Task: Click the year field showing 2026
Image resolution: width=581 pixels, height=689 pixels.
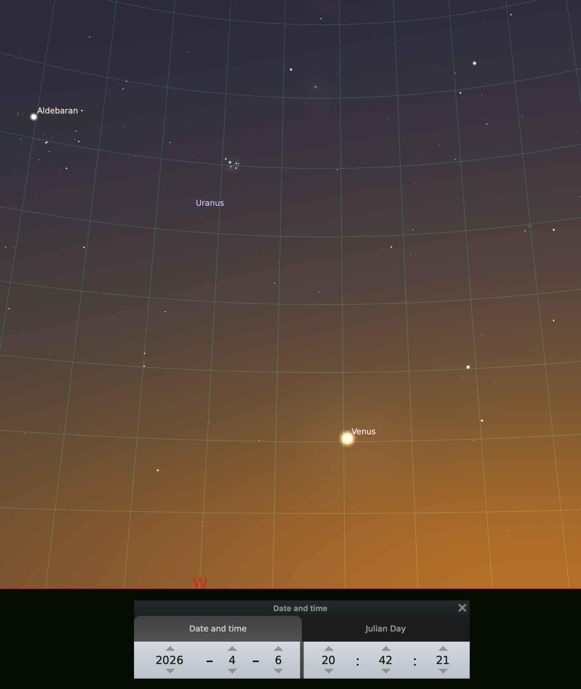Action: [170, 660]
